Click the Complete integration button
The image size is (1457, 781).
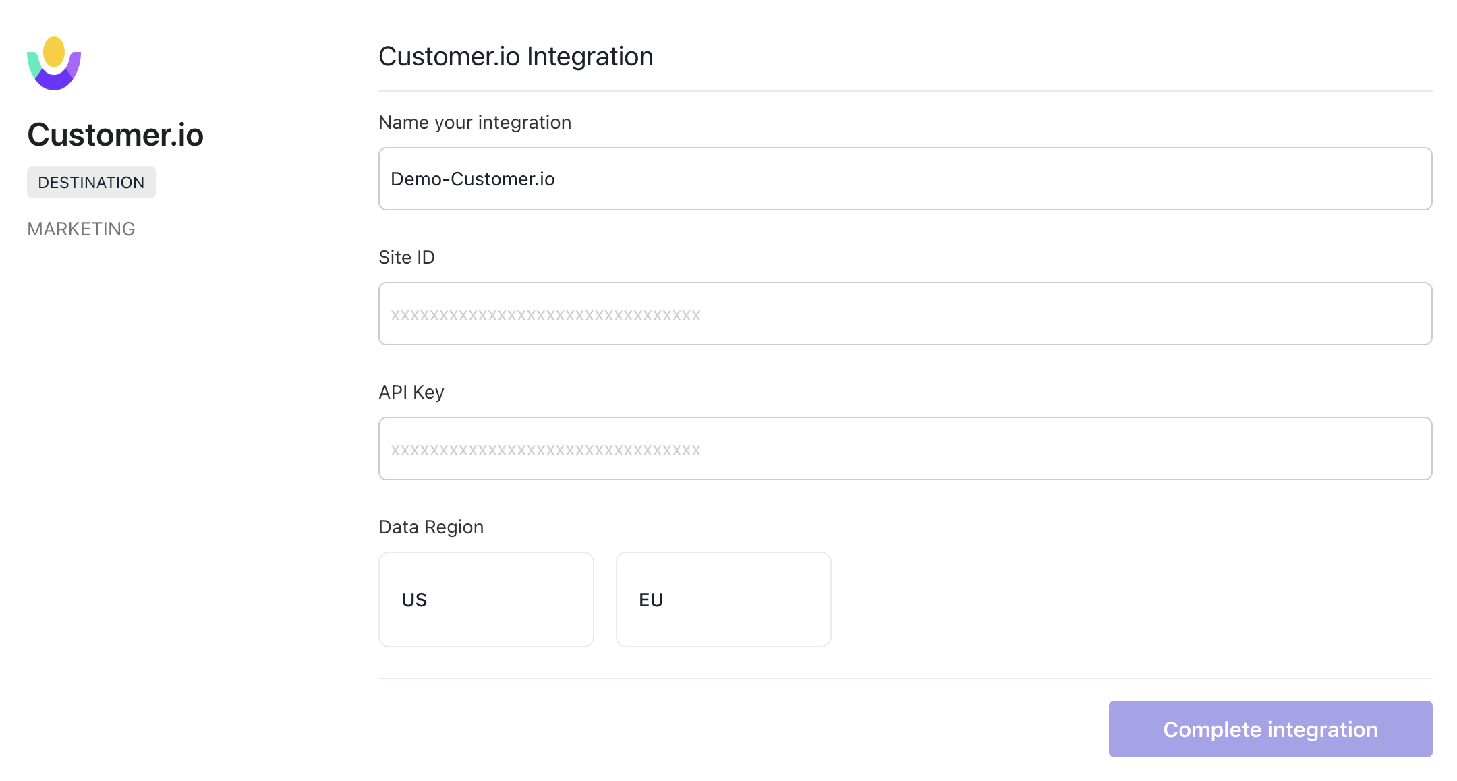pos(1270,729)
